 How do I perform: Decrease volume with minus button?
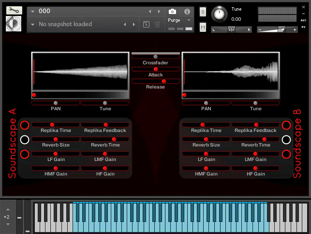[x=260, y=30]
